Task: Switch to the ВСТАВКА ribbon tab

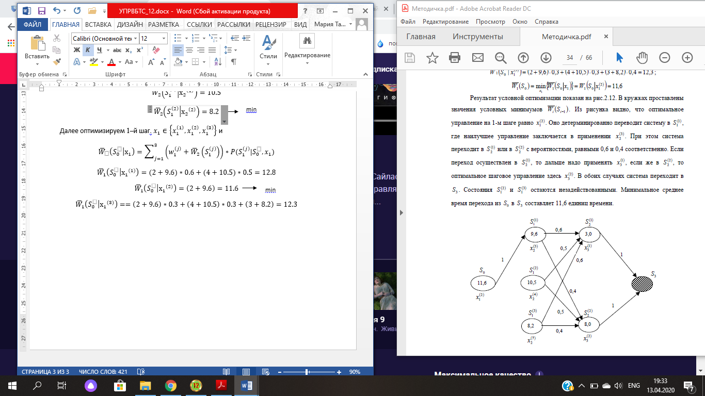Action: [98, 24]
